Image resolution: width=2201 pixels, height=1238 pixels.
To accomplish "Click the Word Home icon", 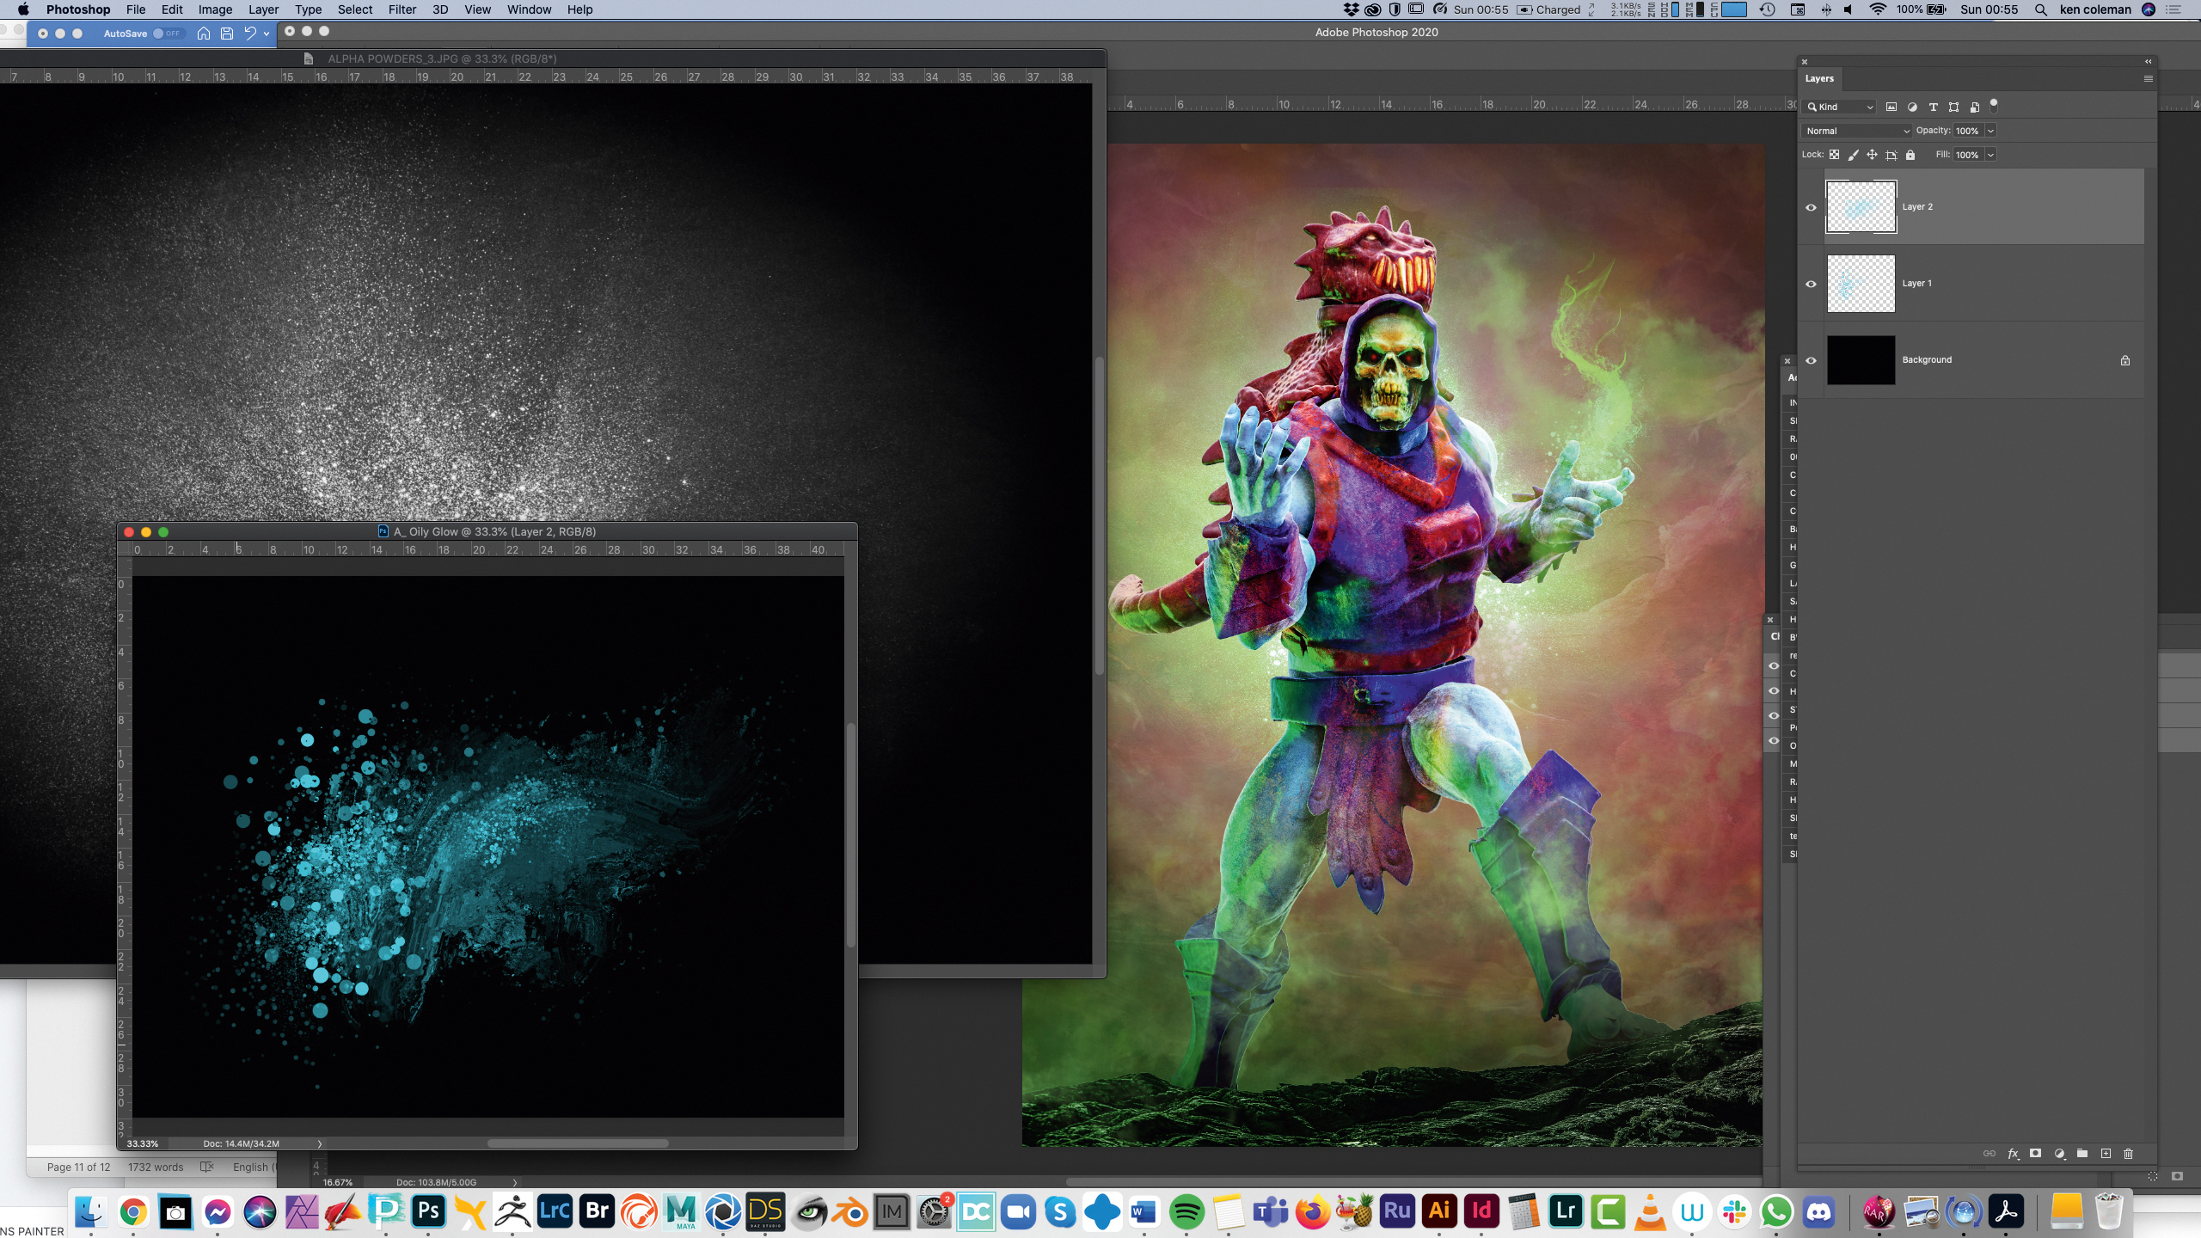I will [x=204, y=34].
